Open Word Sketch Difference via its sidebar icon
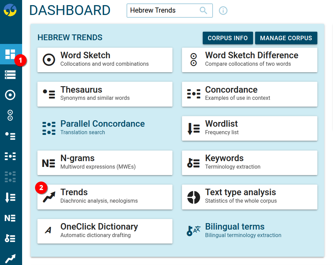 (11, 115)
